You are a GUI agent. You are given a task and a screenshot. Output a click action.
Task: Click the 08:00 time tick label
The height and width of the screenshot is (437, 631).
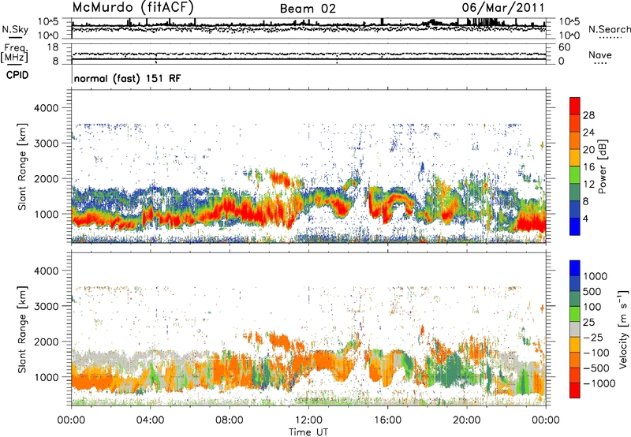click(x=230, y=420)
